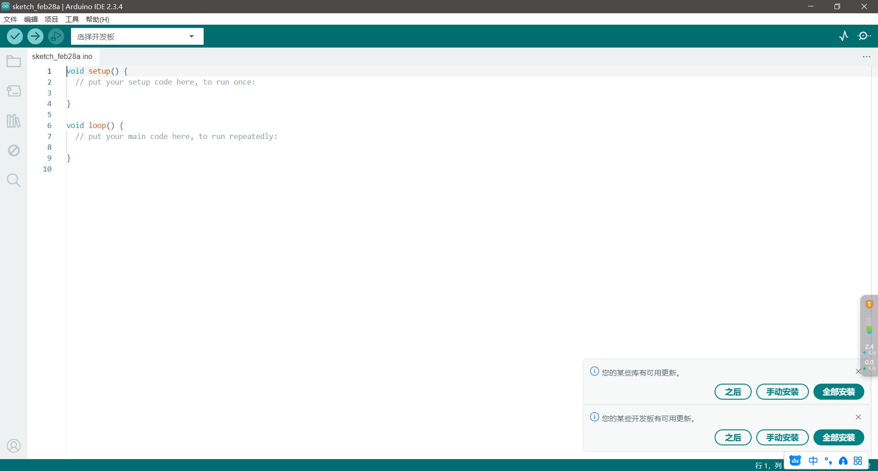
Task: Click the IME toolbox grid icon
Action: [857, 460]
